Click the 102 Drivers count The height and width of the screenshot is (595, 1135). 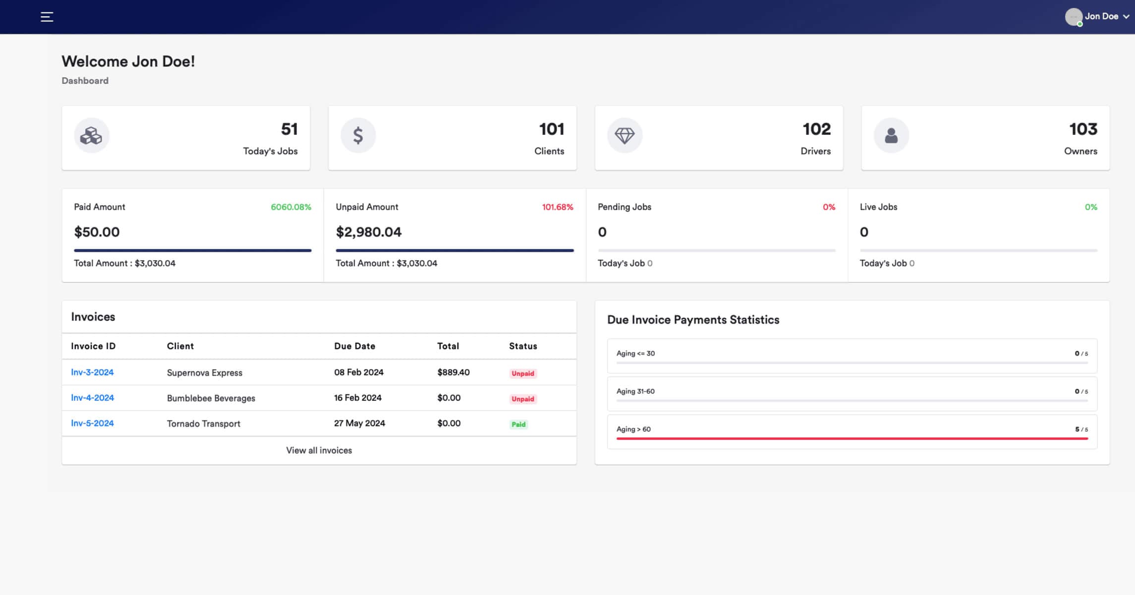click(x=817, y=129)
